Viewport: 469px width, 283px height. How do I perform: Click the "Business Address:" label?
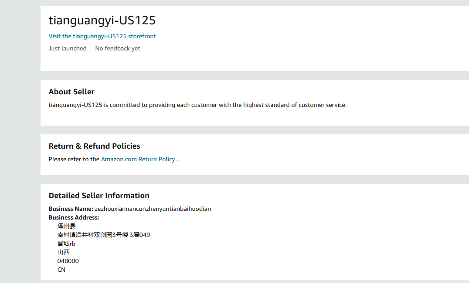pyautogui.click(x=74, y=217)
